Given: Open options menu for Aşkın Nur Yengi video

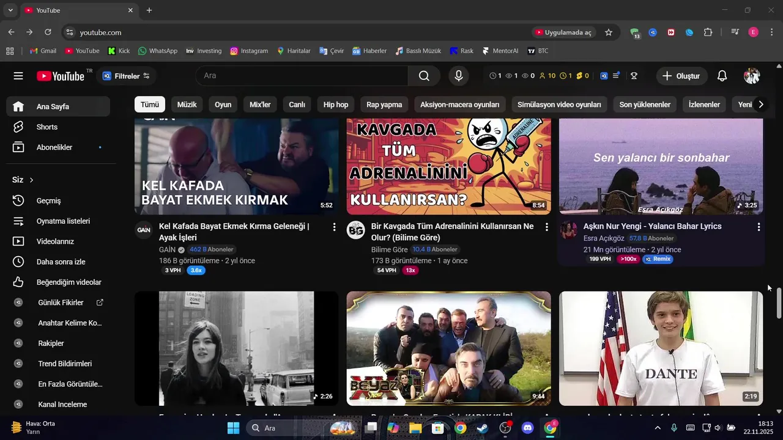Looking at the screenshot, I should (x=759, y=227).
